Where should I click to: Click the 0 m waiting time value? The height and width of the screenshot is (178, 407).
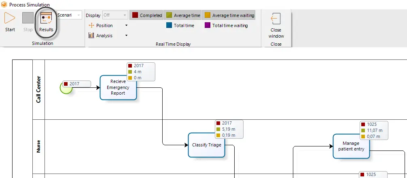(138, 78)
